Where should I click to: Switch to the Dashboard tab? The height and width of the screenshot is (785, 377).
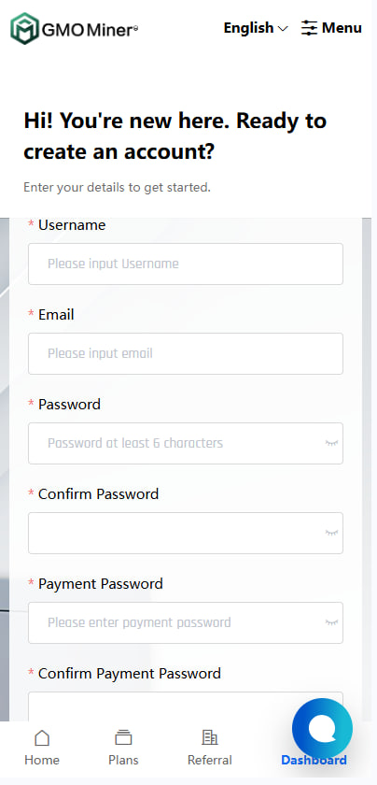pyautogui.click(x=314, y=760)
